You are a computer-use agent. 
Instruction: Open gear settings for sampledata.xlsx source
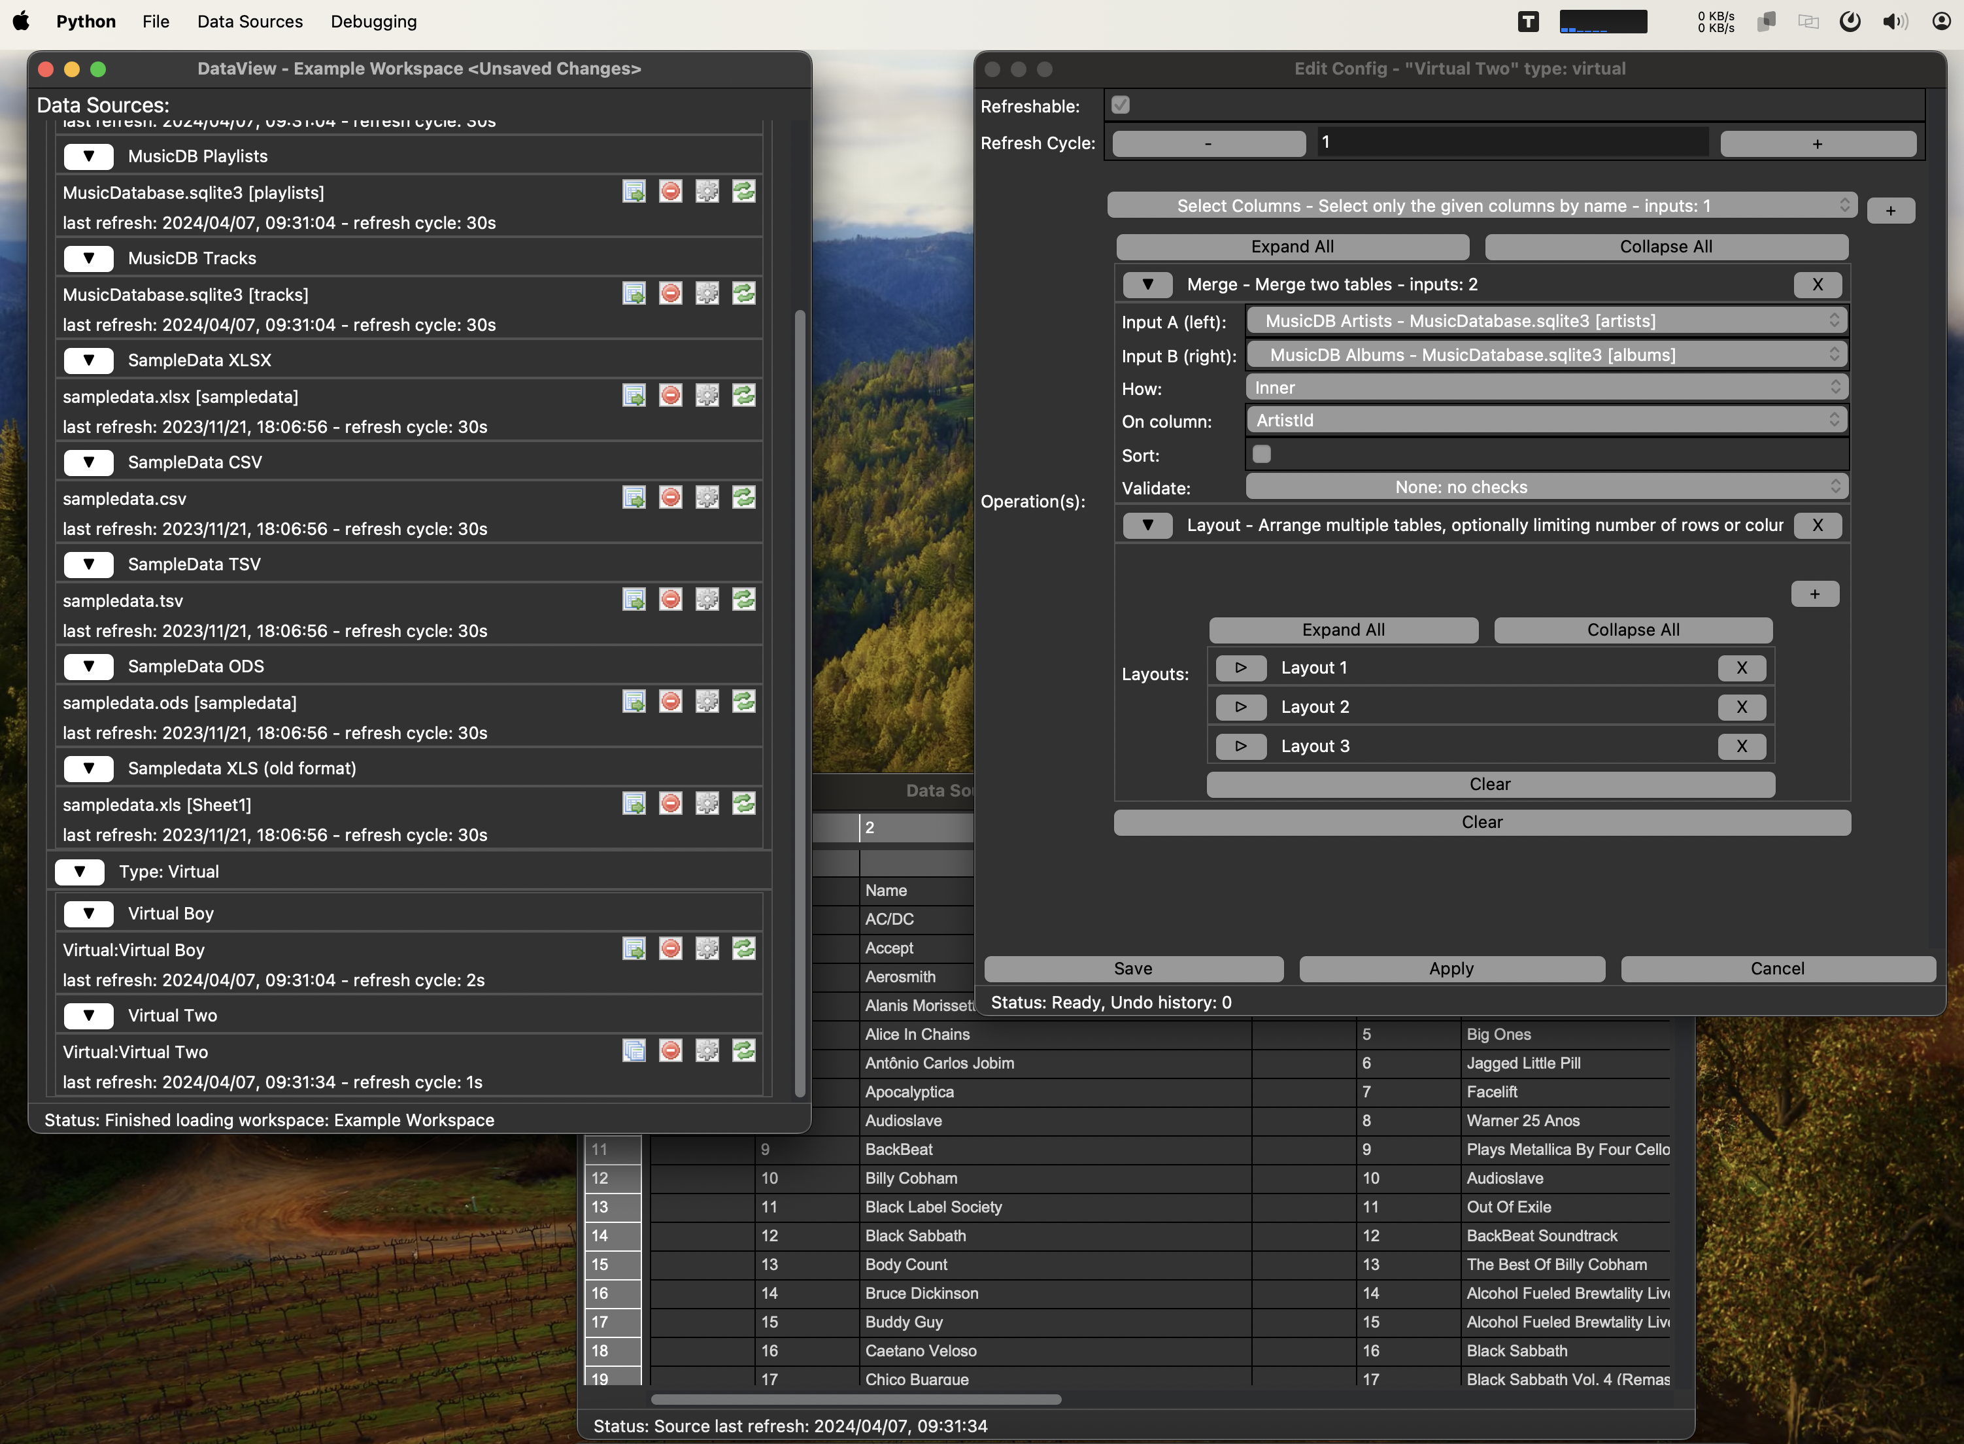[707, 396]
